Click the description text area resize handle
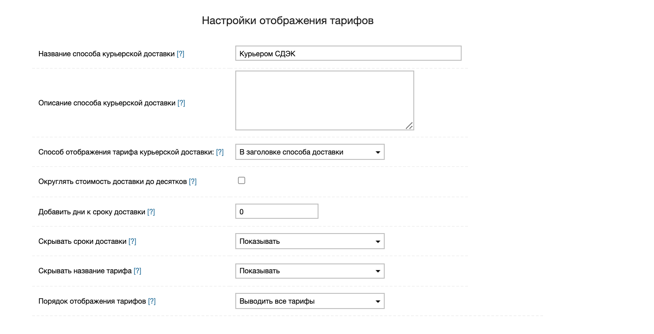This screenshot has width=654, height=334. coord(409,125)
